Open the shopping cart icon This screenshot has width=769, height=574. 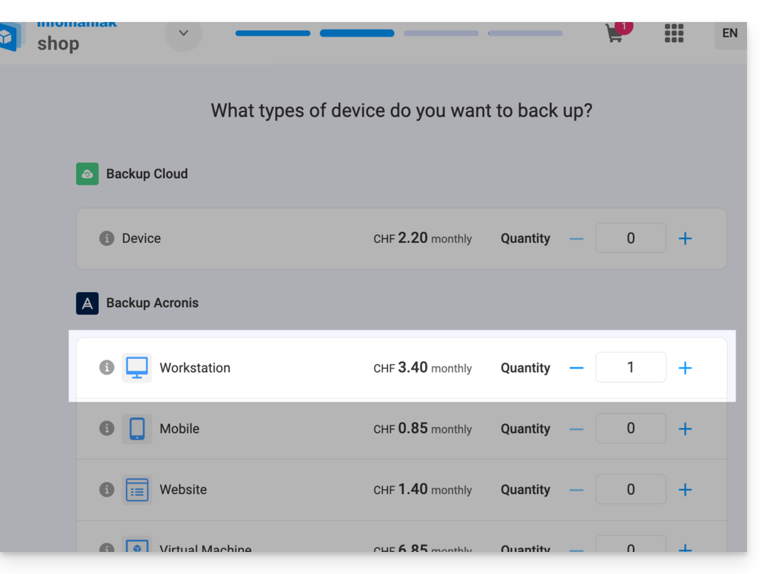(615, 33)
